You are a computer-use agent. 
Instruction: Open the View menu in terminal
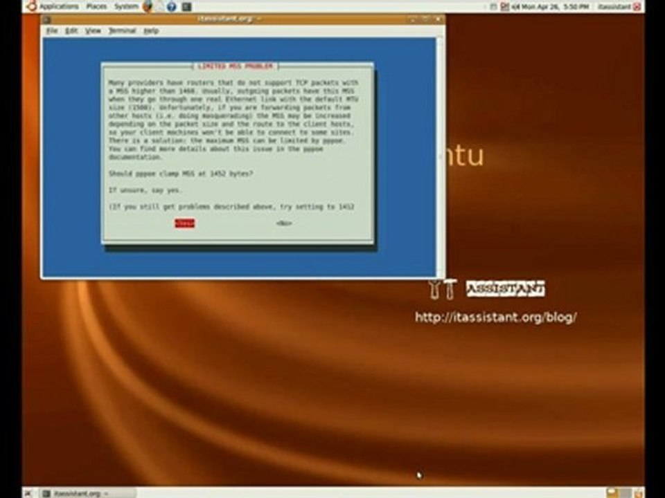pyautogui.click(x=93, y=30)
